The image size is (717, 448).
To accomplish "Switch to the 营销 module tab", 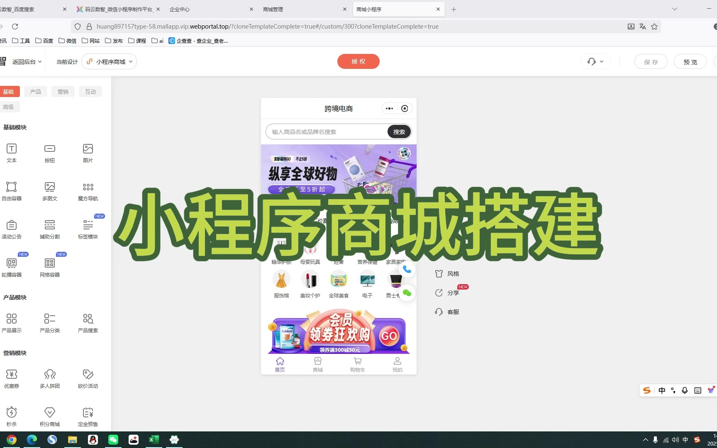I will pyautogui.click(x=63, y=92).
